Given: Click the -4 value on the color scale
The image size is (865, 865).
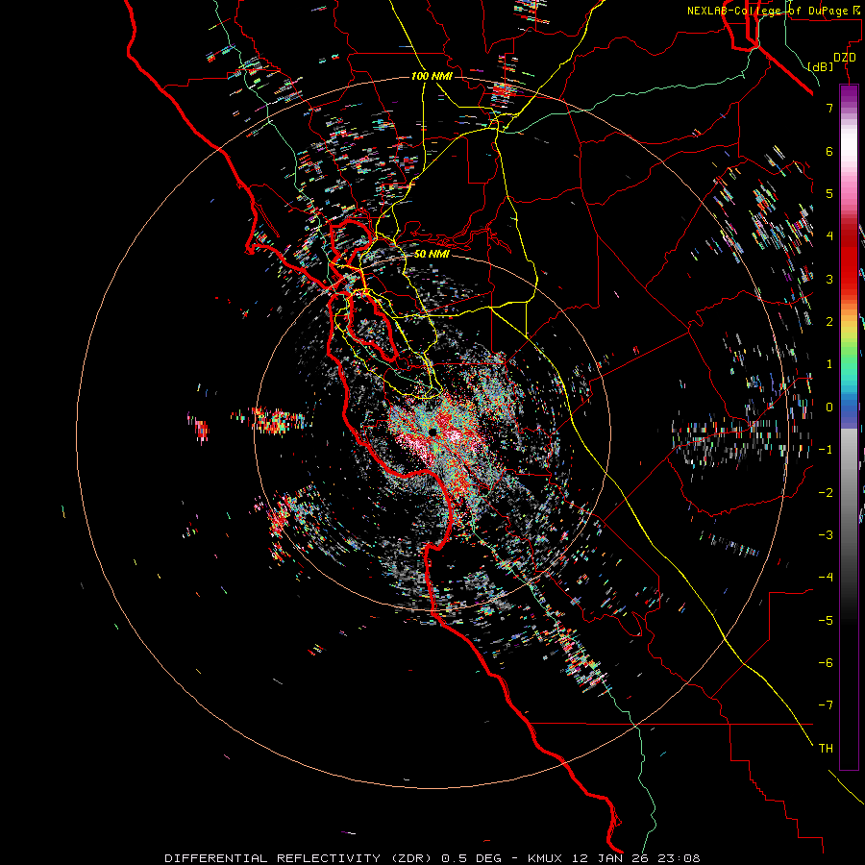Looking at the screenshot, I should tap(826, 578).
